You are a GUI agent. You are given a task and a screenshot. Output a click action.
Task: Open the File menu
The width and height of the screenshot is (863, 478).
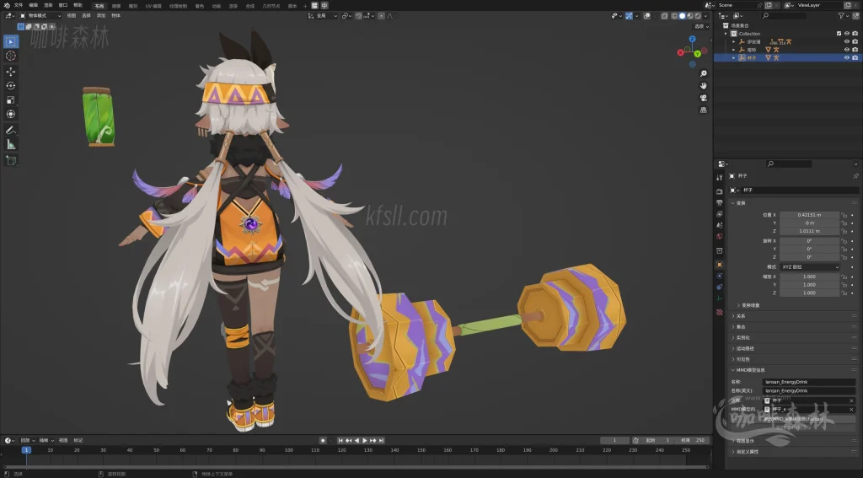point(19,5)
